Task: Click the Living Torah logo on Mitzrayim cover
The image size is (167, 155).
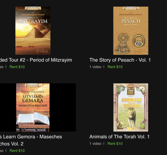Action: pyautogui.click(x=42, y=51)
